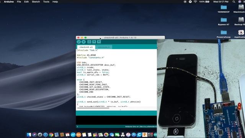Viewport: 245px width, 138px height.
Task: Open Messages from the Dock
Action: pos(111,135)
